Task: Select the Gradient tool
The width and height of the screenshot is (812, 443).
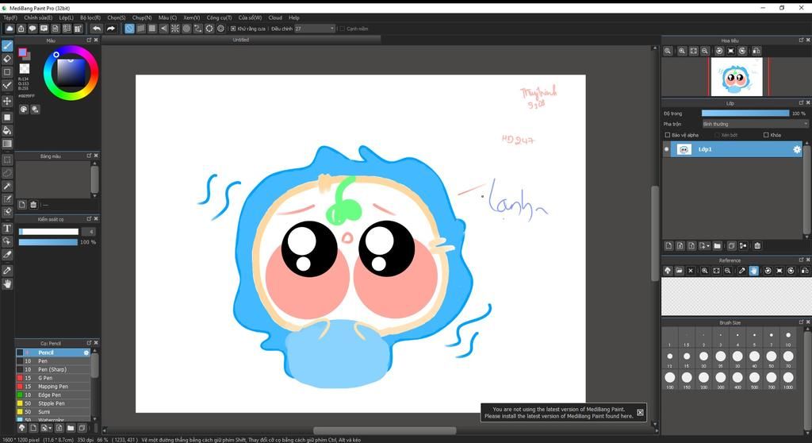Action: tap(7, 144)
